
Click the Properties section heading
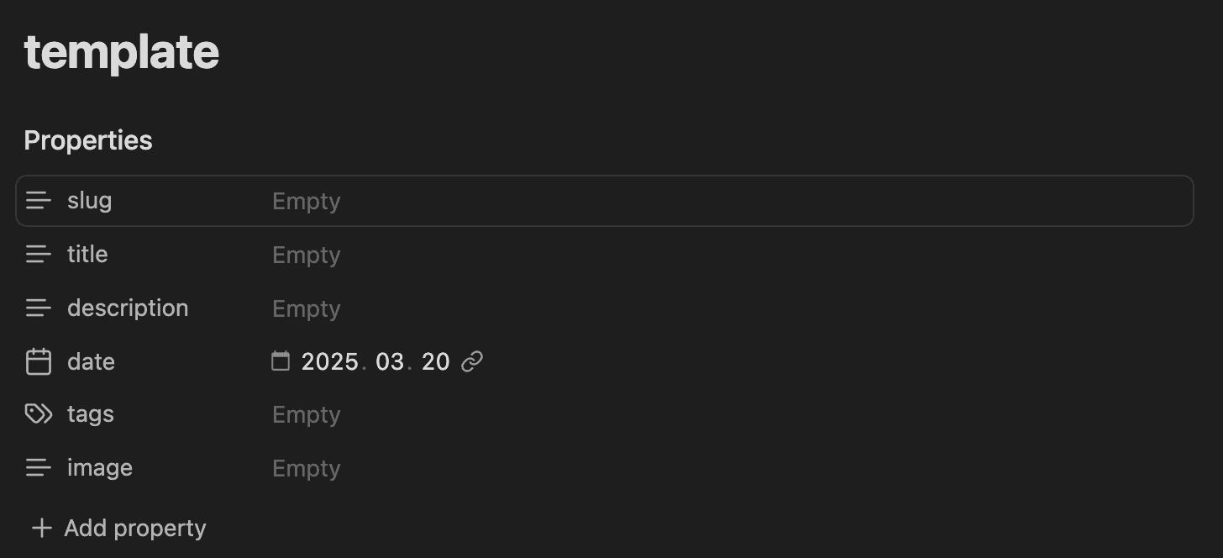point(88,140)
